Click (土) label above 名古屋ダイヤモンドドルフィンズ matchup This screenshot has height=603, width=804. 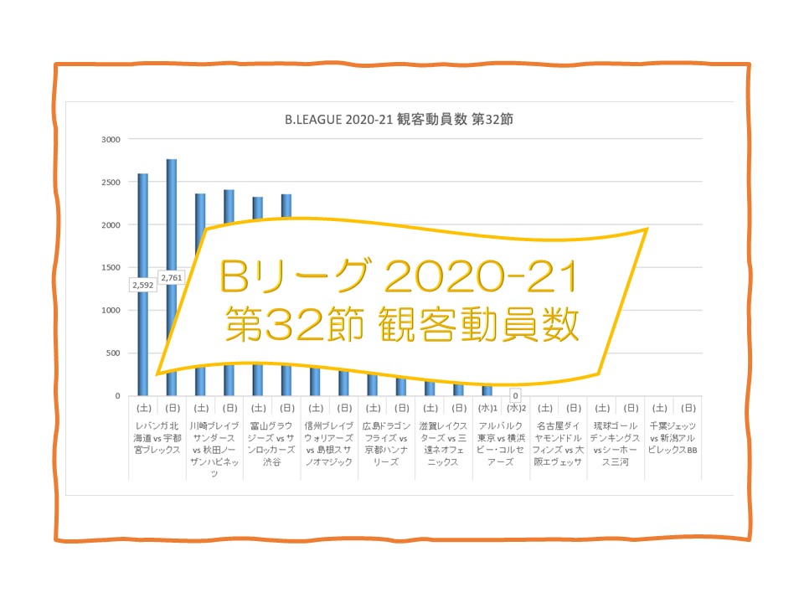pyautogui.click(x=545, y=408)
